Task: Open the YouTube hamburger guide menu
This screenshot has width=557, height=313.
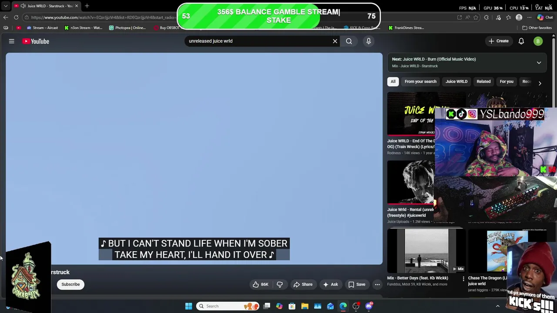Action: coord(12,41)
